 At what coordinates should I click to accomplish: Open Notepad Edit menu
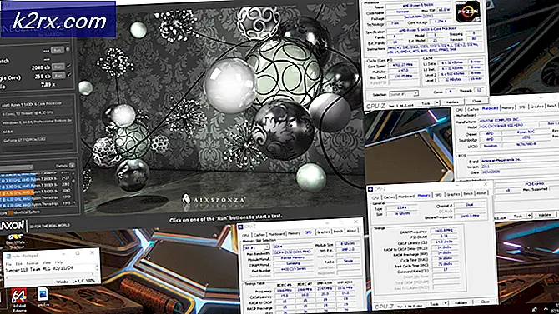point(19,264)
